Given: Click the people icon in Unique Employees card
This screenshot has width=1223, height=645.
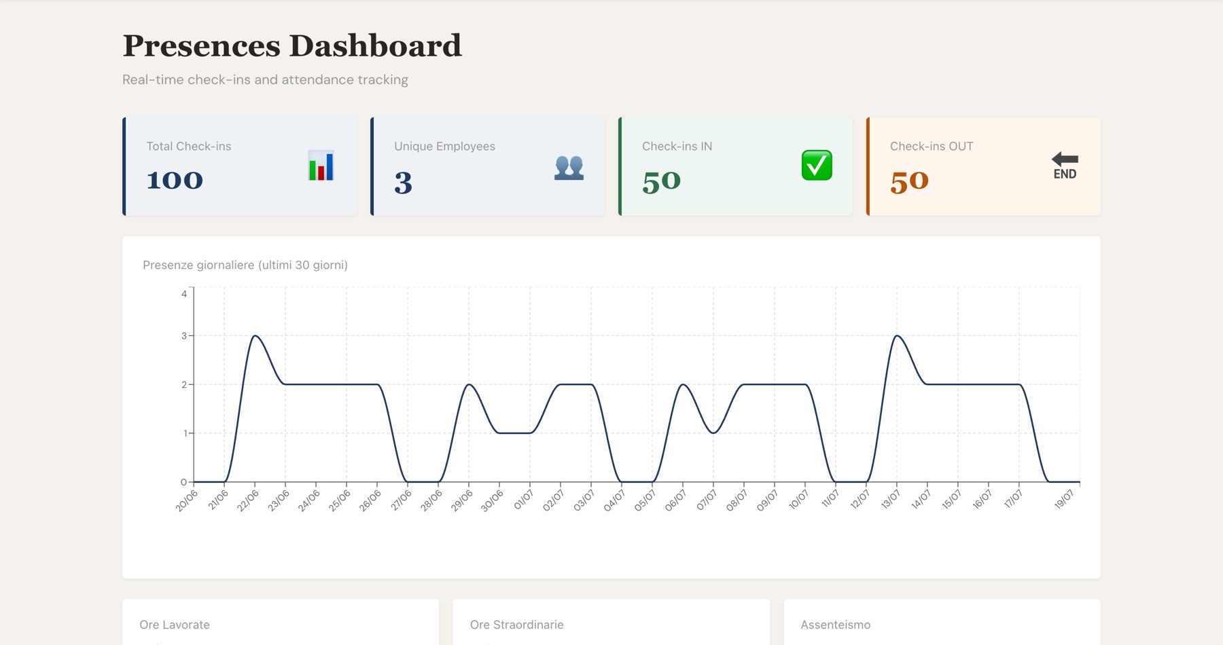Looking at the screenshot, I should 569,167.
